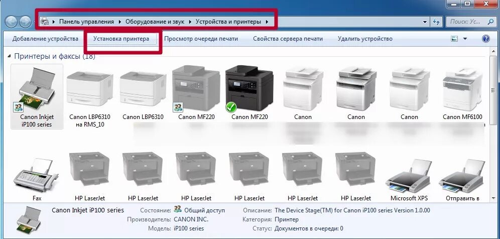The image size is (500, 239).
Task: Click Удалить устройство
Action: [365, 39]
